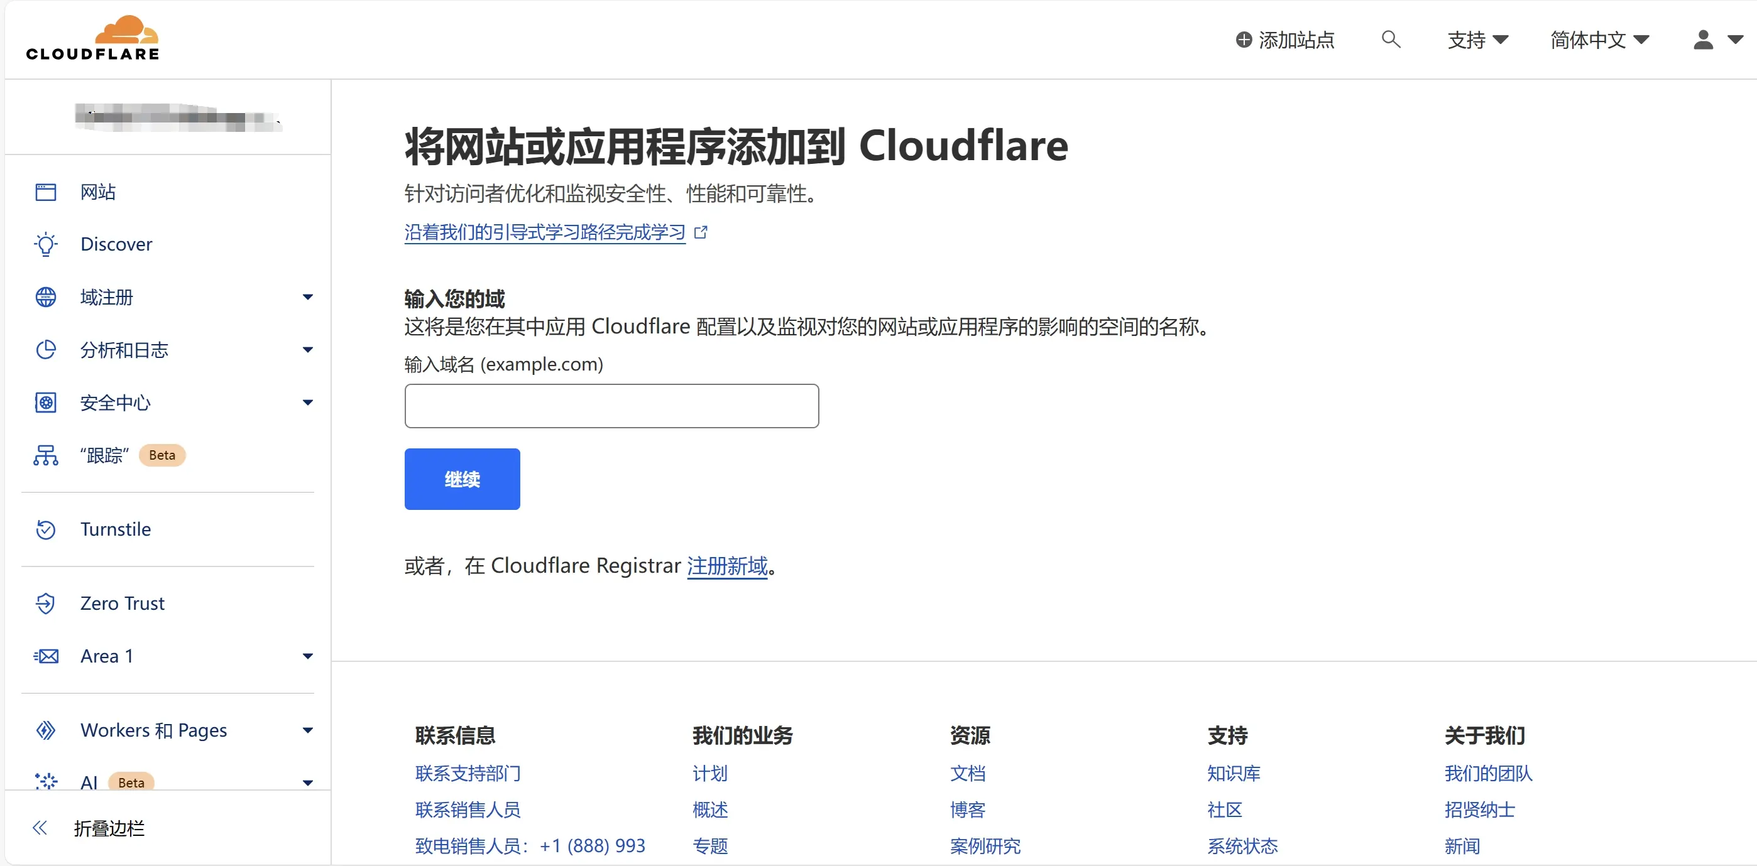The image size is (1757, 866).
Task: Open the account dropdown arrow
Action: [x=1735, y=40]
